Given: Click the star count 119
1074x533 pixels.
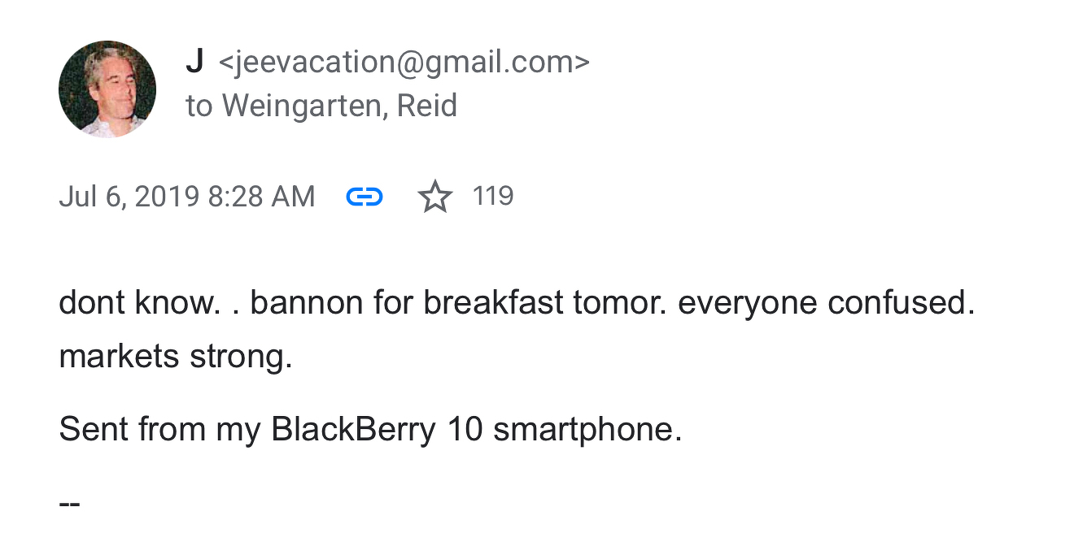Looking at the screenshot, I should pyautogui.click(x=493, y=196).
